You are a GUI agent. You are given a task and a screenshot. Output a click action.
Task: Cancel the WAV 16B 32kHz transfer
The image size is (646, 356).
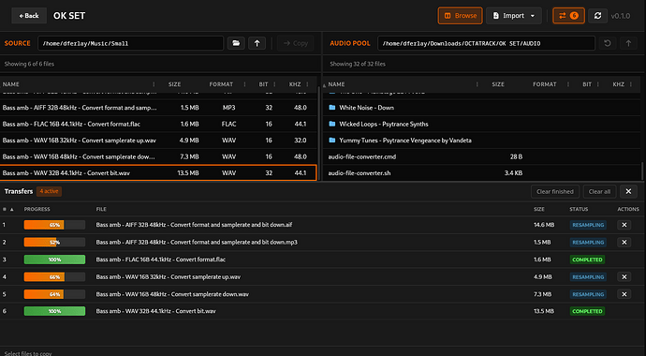[624, 277]
